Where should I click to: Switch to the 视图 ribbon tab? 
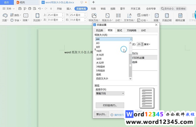point(113,8)
